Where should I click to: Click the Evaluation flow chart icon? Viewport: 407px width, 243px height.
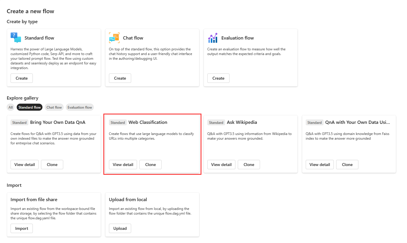[x=213, y=38]
